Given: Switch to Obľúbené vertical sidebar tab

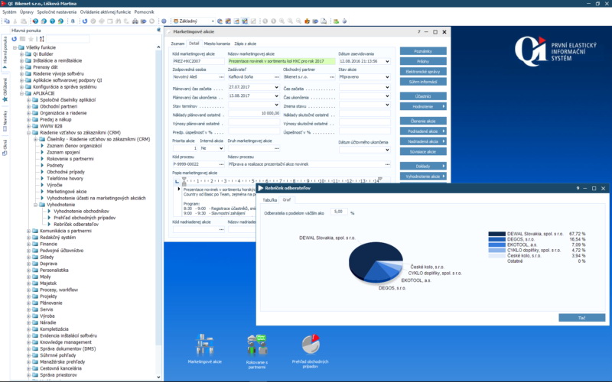Looking at the screenshot, I should [5, 89].
